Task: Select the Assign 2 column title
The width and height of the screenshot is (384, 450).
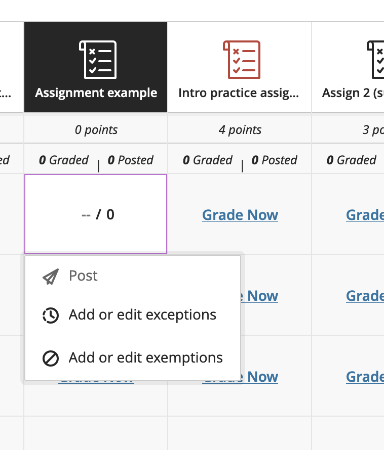Action: 353,93
